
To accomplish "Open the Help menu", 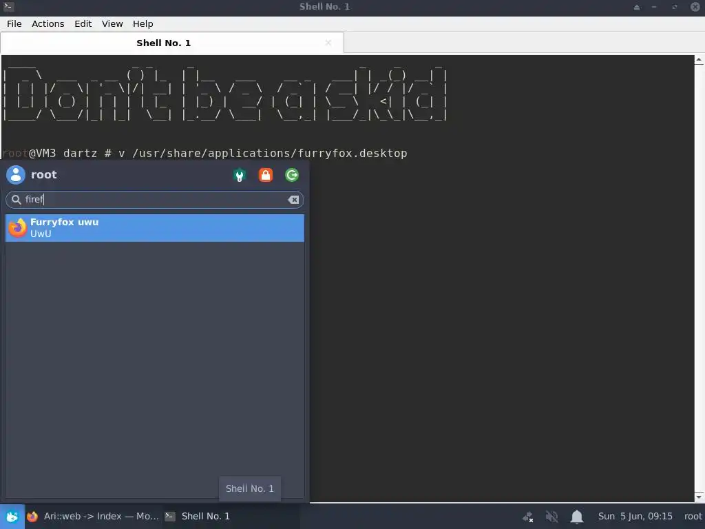I will 143,24.
